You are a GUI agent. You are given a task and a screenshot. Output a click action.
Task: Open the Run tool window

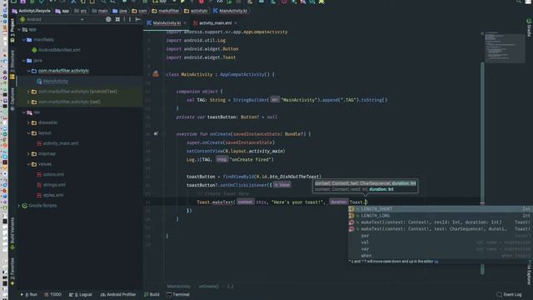(x=29, y=294)
